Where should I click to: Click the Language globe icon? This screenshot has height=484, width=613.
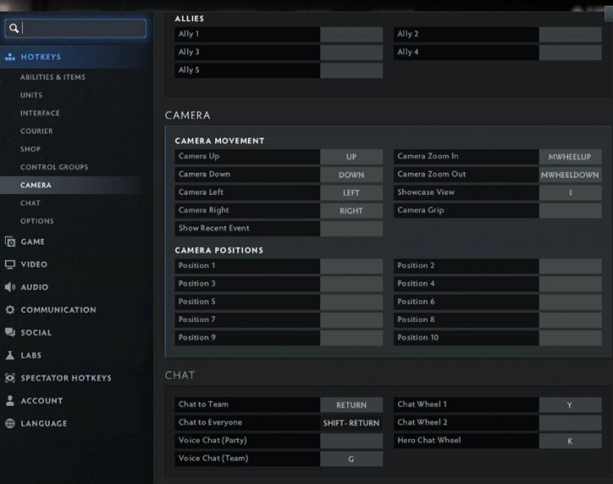tap(10, 424)
